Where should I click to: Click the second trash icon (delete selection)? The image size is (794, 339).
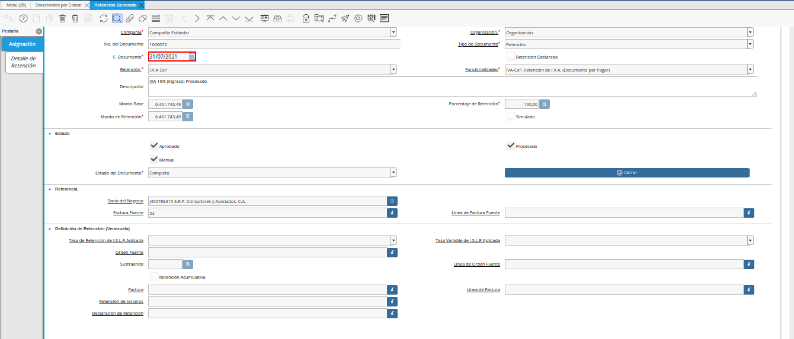[75, 18]
